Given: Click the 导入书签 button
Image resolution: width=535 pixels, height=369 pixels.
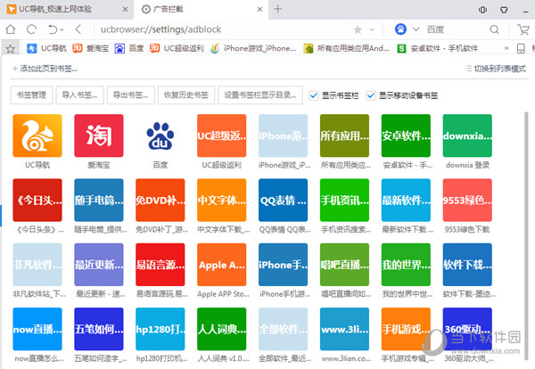Looking at the screenshot, I should pos(79,94).
